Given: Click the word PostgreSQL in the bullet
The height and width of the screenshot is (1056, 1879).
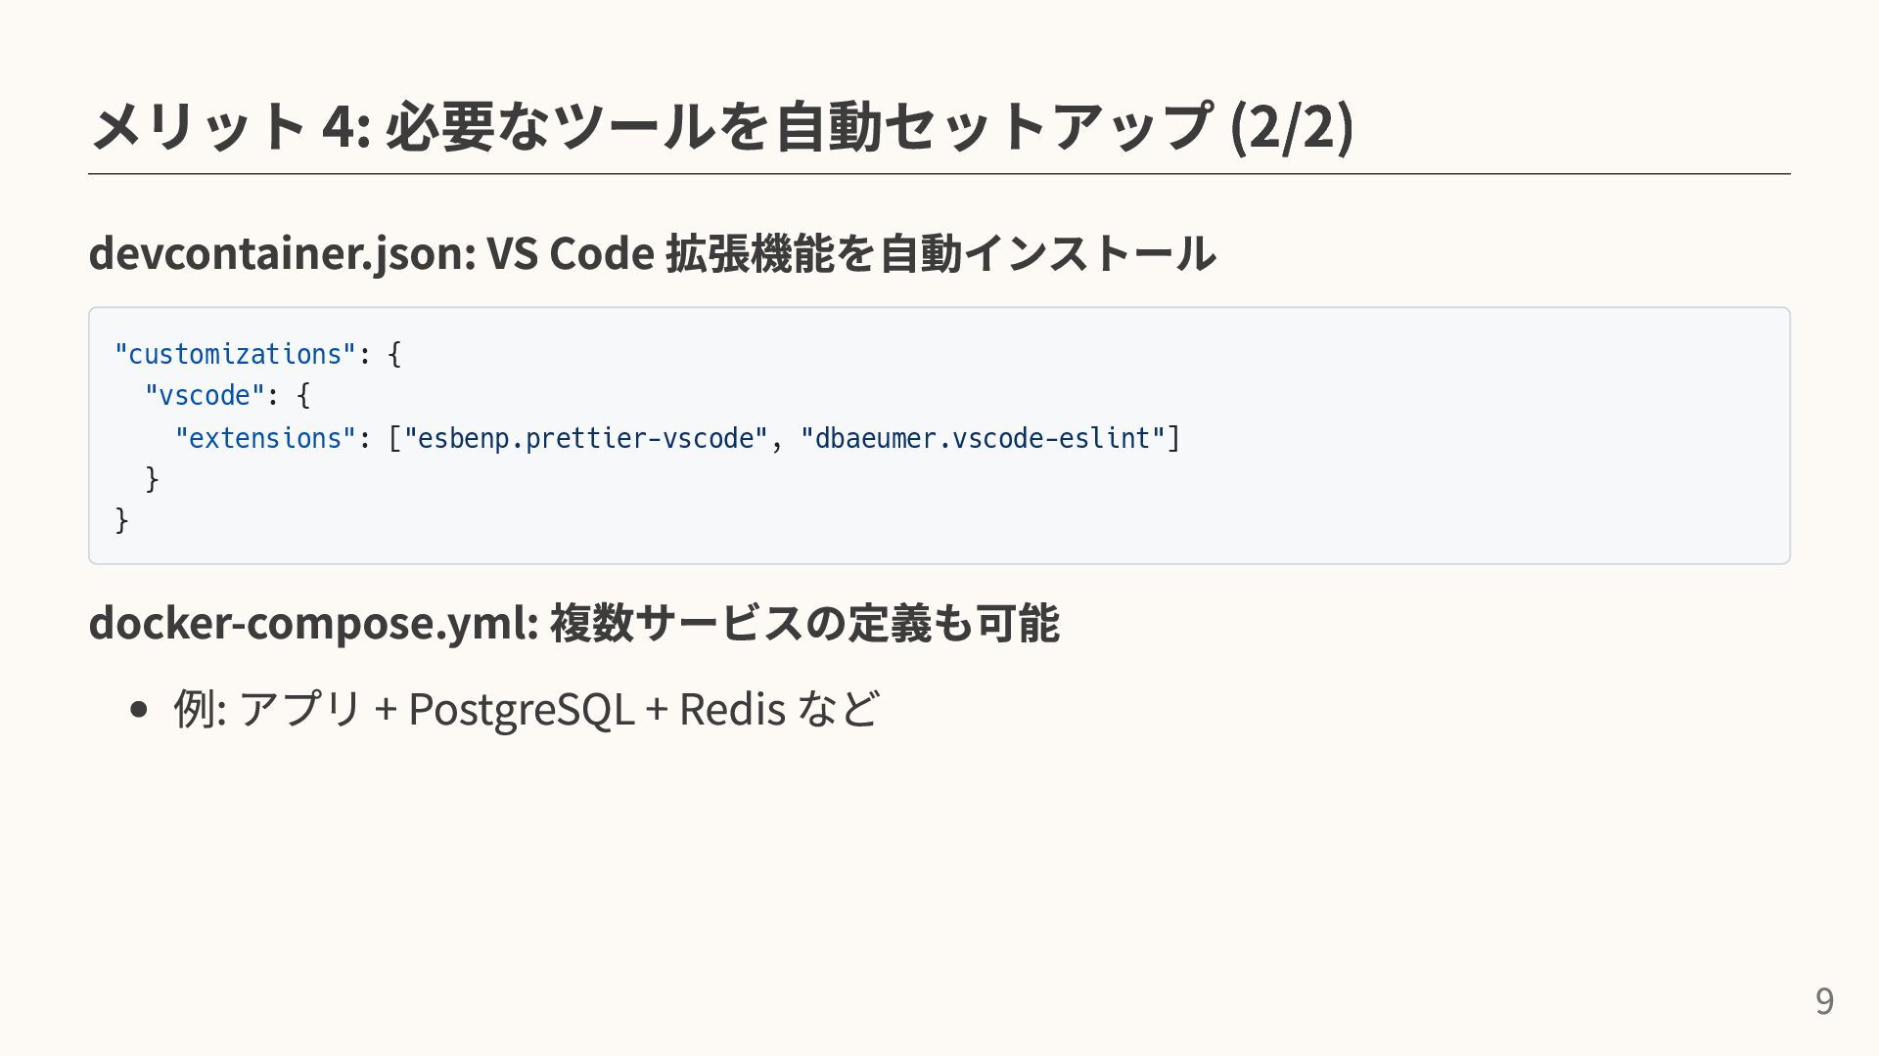Looking at the screenshot, I should (x=521, y=709).
